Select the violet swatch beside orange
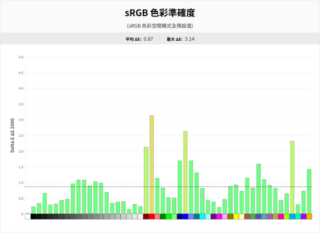320x233 pixels. click(x=303, y=216)
